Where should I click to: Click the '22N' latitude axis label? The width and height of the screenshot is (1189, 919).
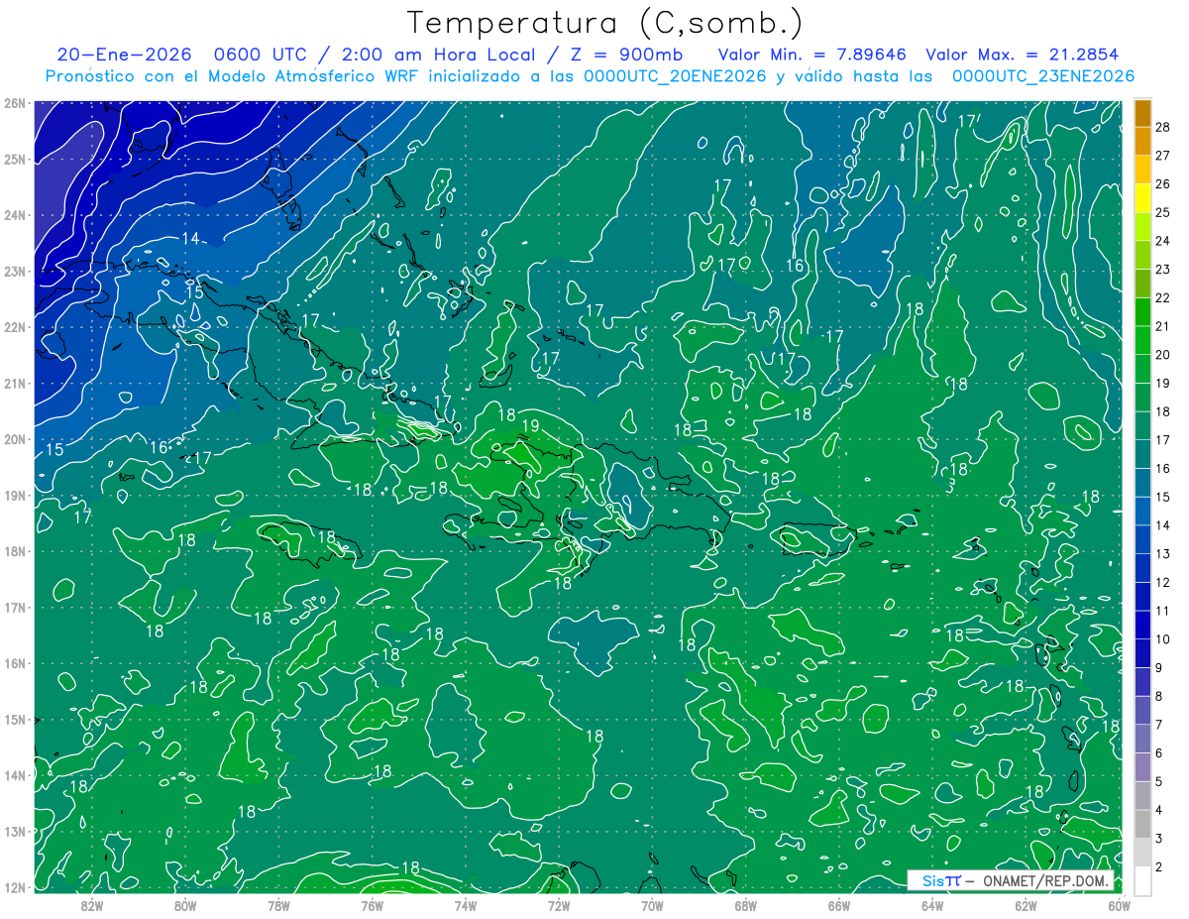click(x=15, y=327)
